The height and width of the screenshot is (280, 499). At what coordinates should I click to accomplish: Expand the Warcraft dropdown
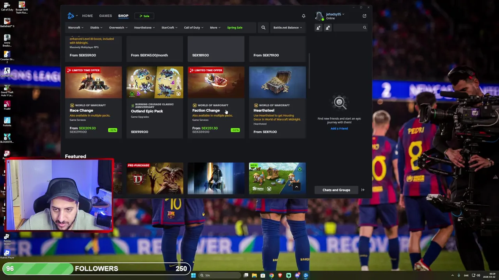(x=75, y=28)
